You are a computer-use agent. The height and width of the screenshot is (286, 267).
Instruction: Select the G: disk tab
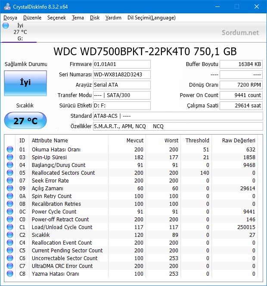19,32
